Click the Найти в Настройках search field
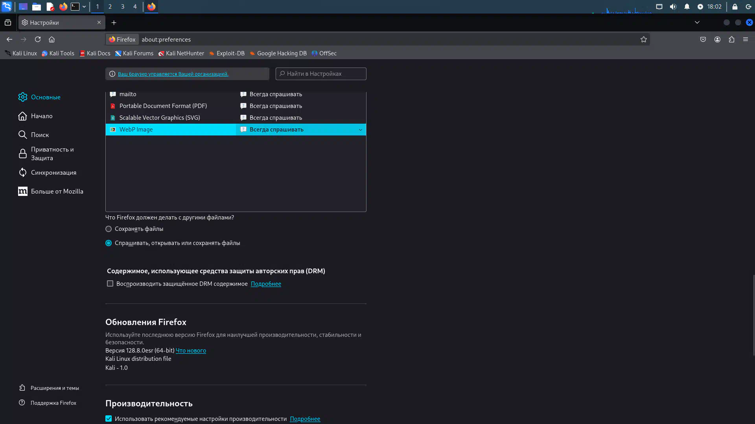The image size is (755, 424). coord(321,74)
